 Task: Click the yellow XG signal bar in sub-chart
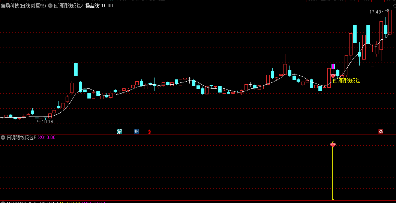(333, 171)
